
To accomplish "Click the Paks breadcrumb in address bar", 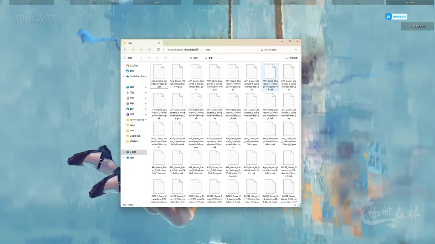I will click(208, 50).
